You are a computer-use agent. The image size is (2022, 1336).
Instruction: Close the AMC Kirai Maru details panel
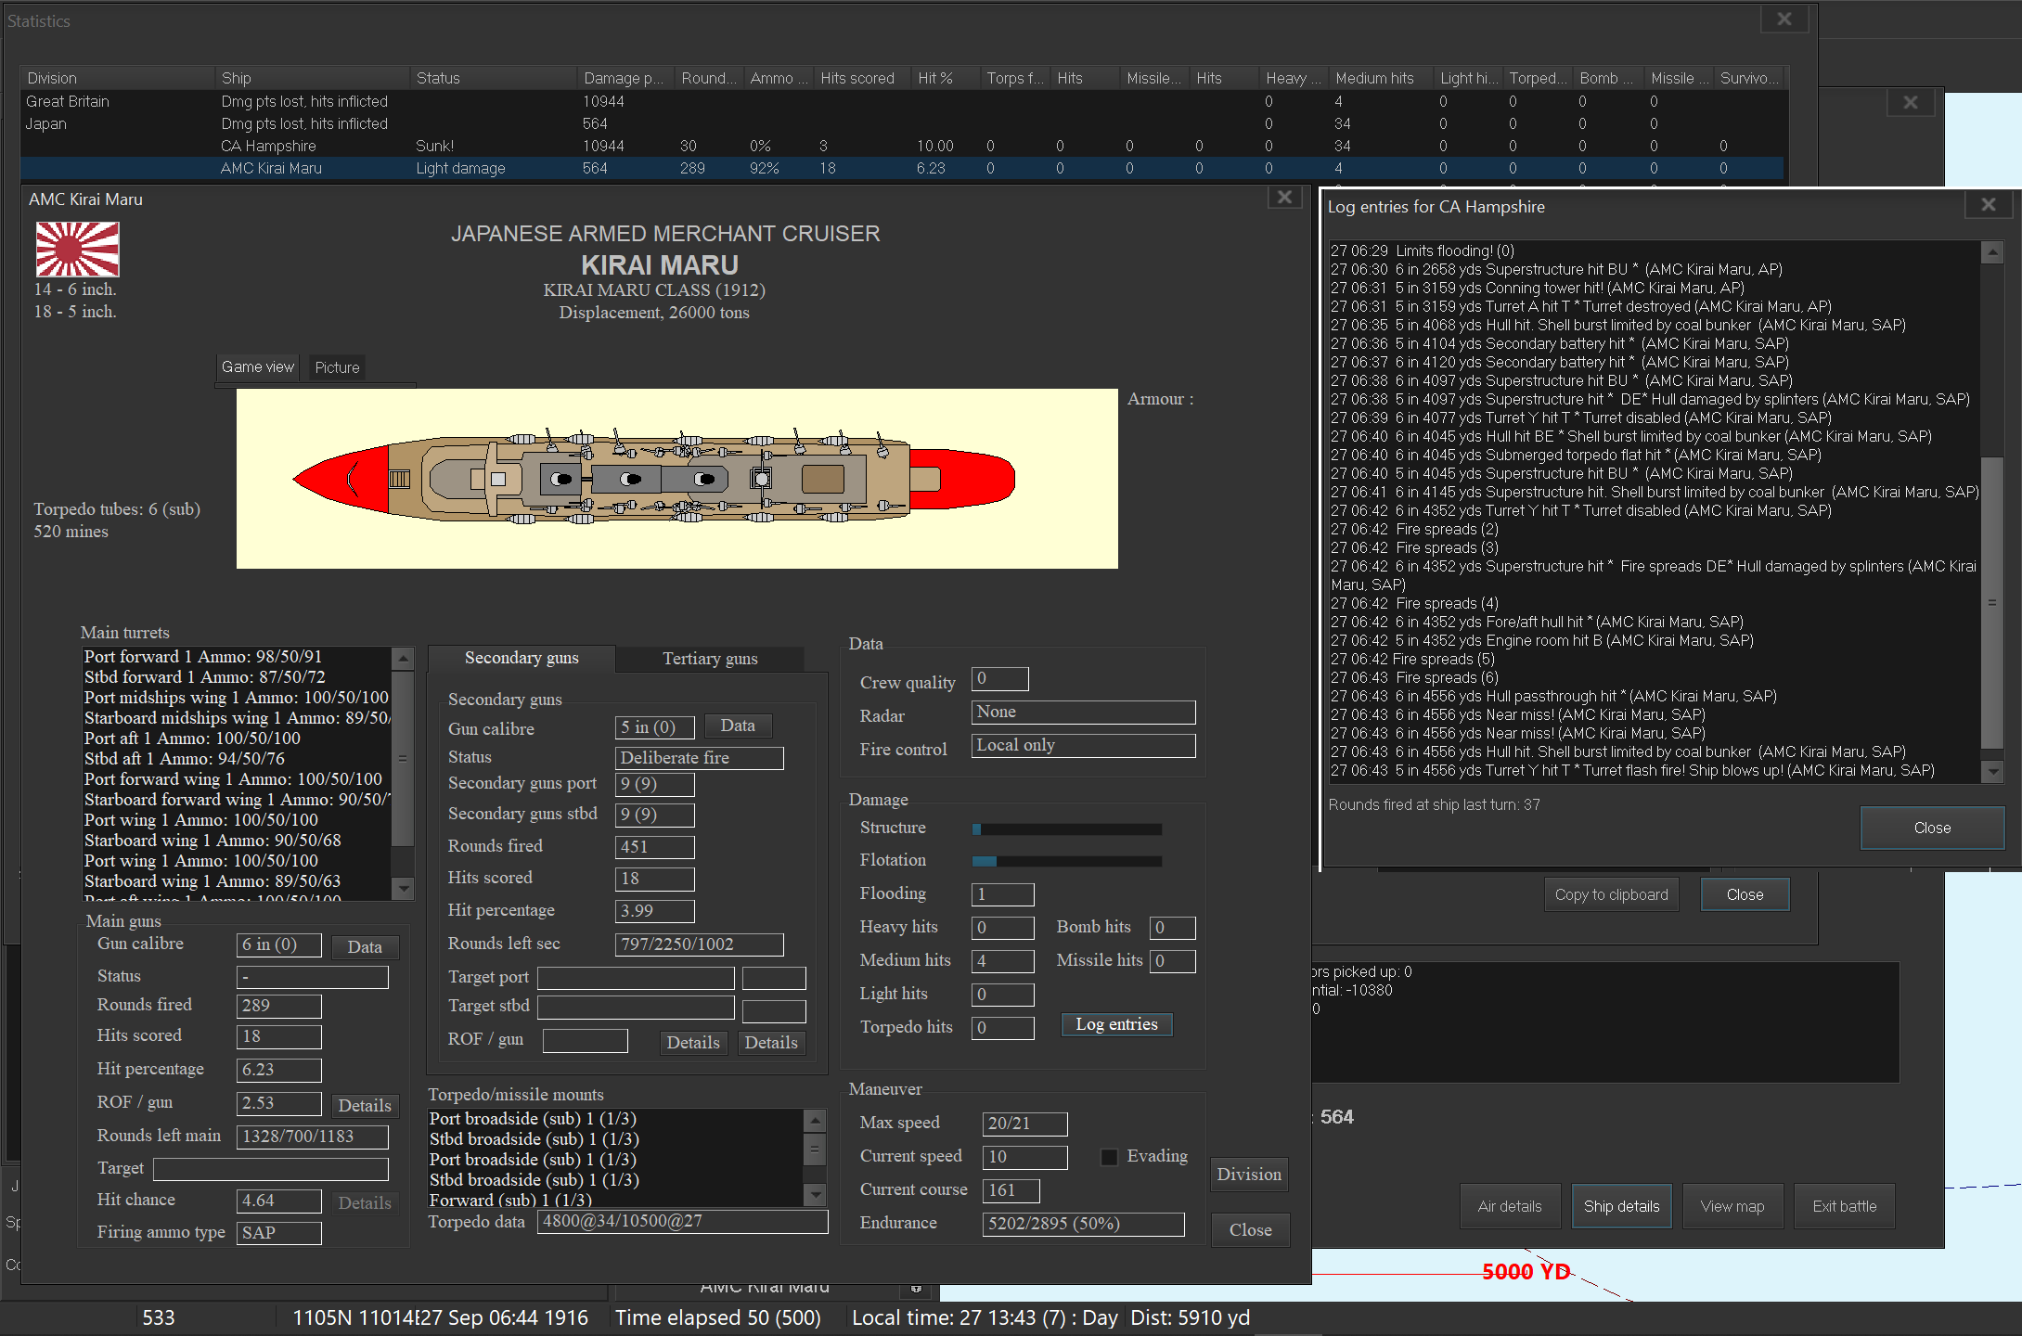pos(1250,1230)
